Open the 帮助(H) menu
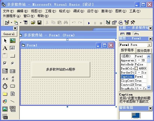This screenshot has width=154, height=121. 43,16
